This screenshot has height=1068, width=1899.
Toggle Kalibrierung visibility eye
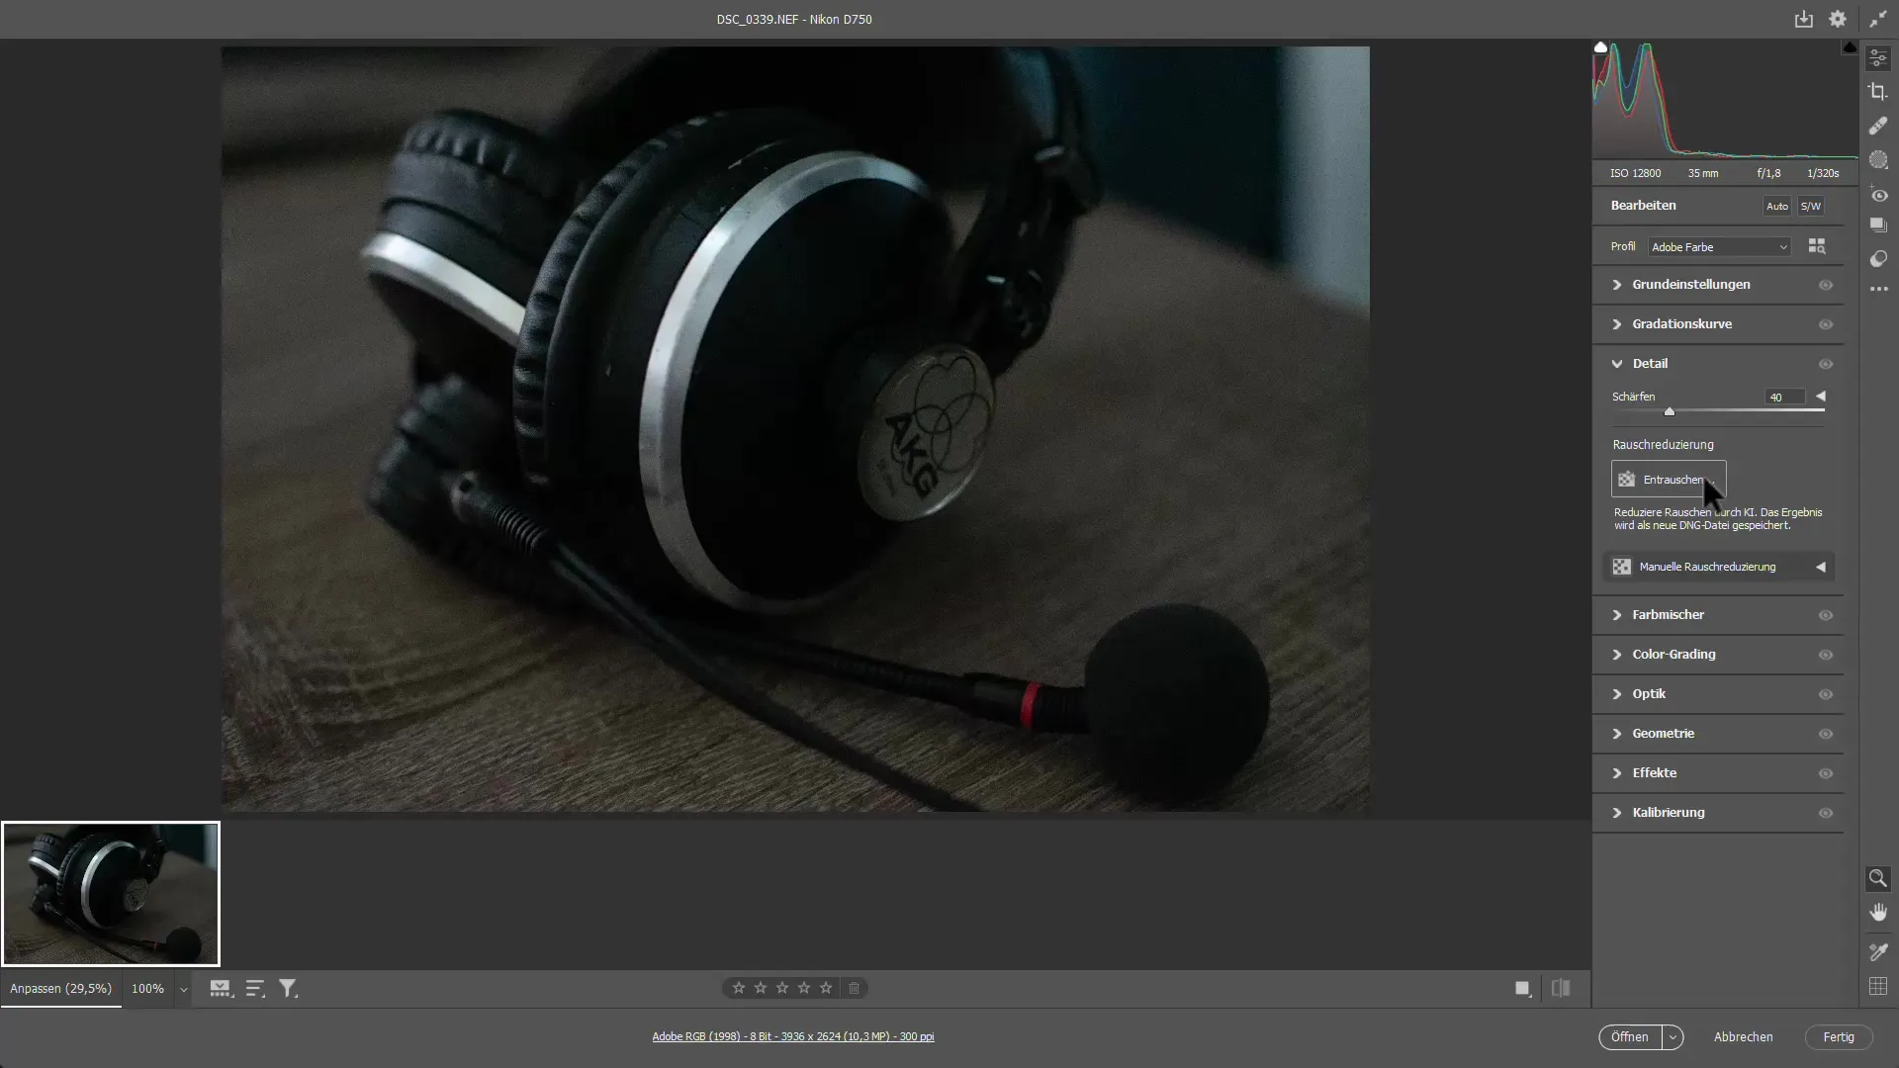pos(1826,813)
